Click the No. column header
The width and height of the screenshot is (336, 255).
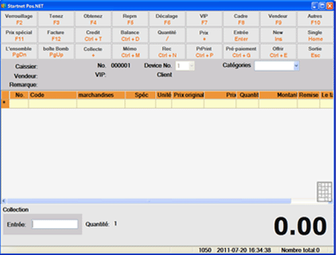(x=19, y=95)
